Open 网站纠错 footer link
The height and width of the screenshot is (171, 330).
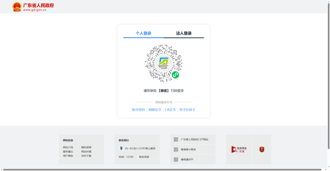86,152
